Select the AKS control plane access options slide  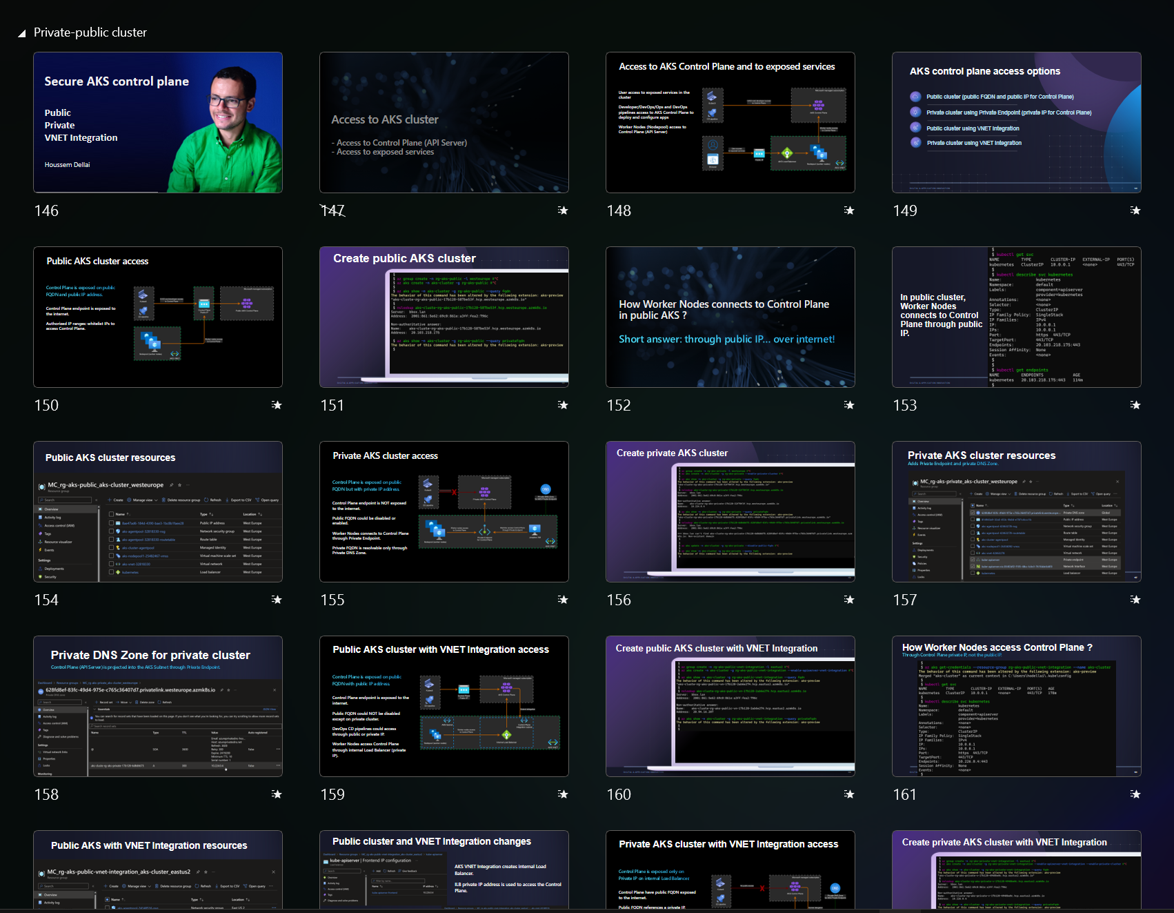(1017, 122)
